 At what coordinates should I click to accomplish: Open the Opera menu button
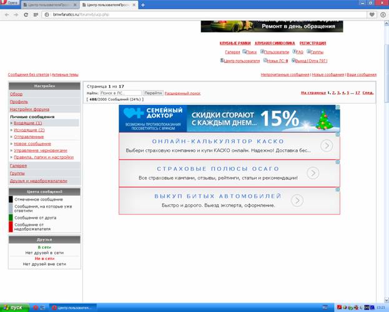click(x=10, y=4)
